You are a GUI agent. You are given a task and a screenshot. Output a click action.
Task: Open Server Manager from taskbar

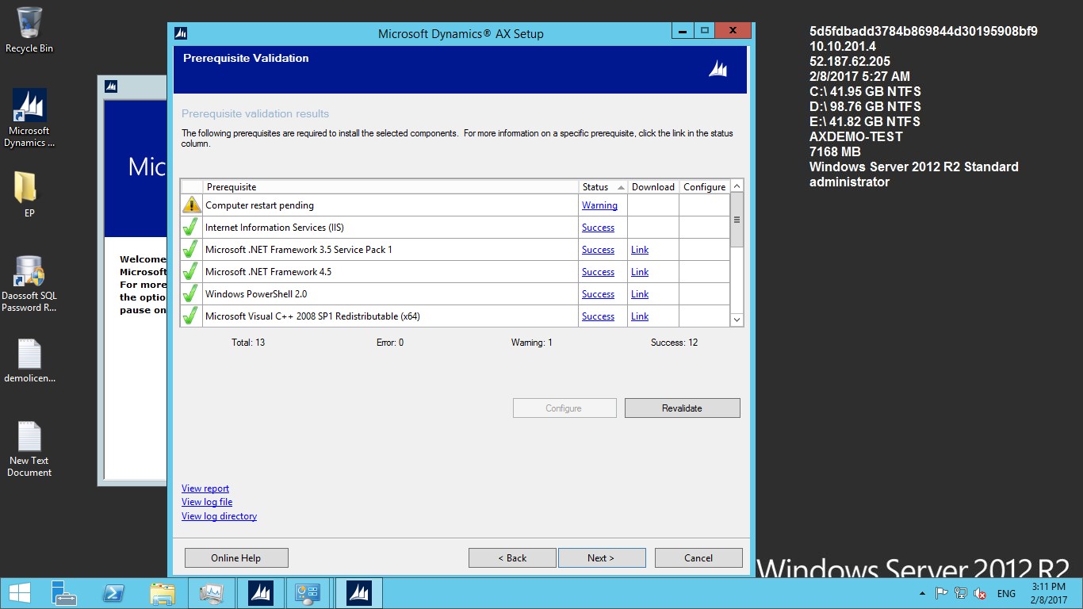[63, 593]
